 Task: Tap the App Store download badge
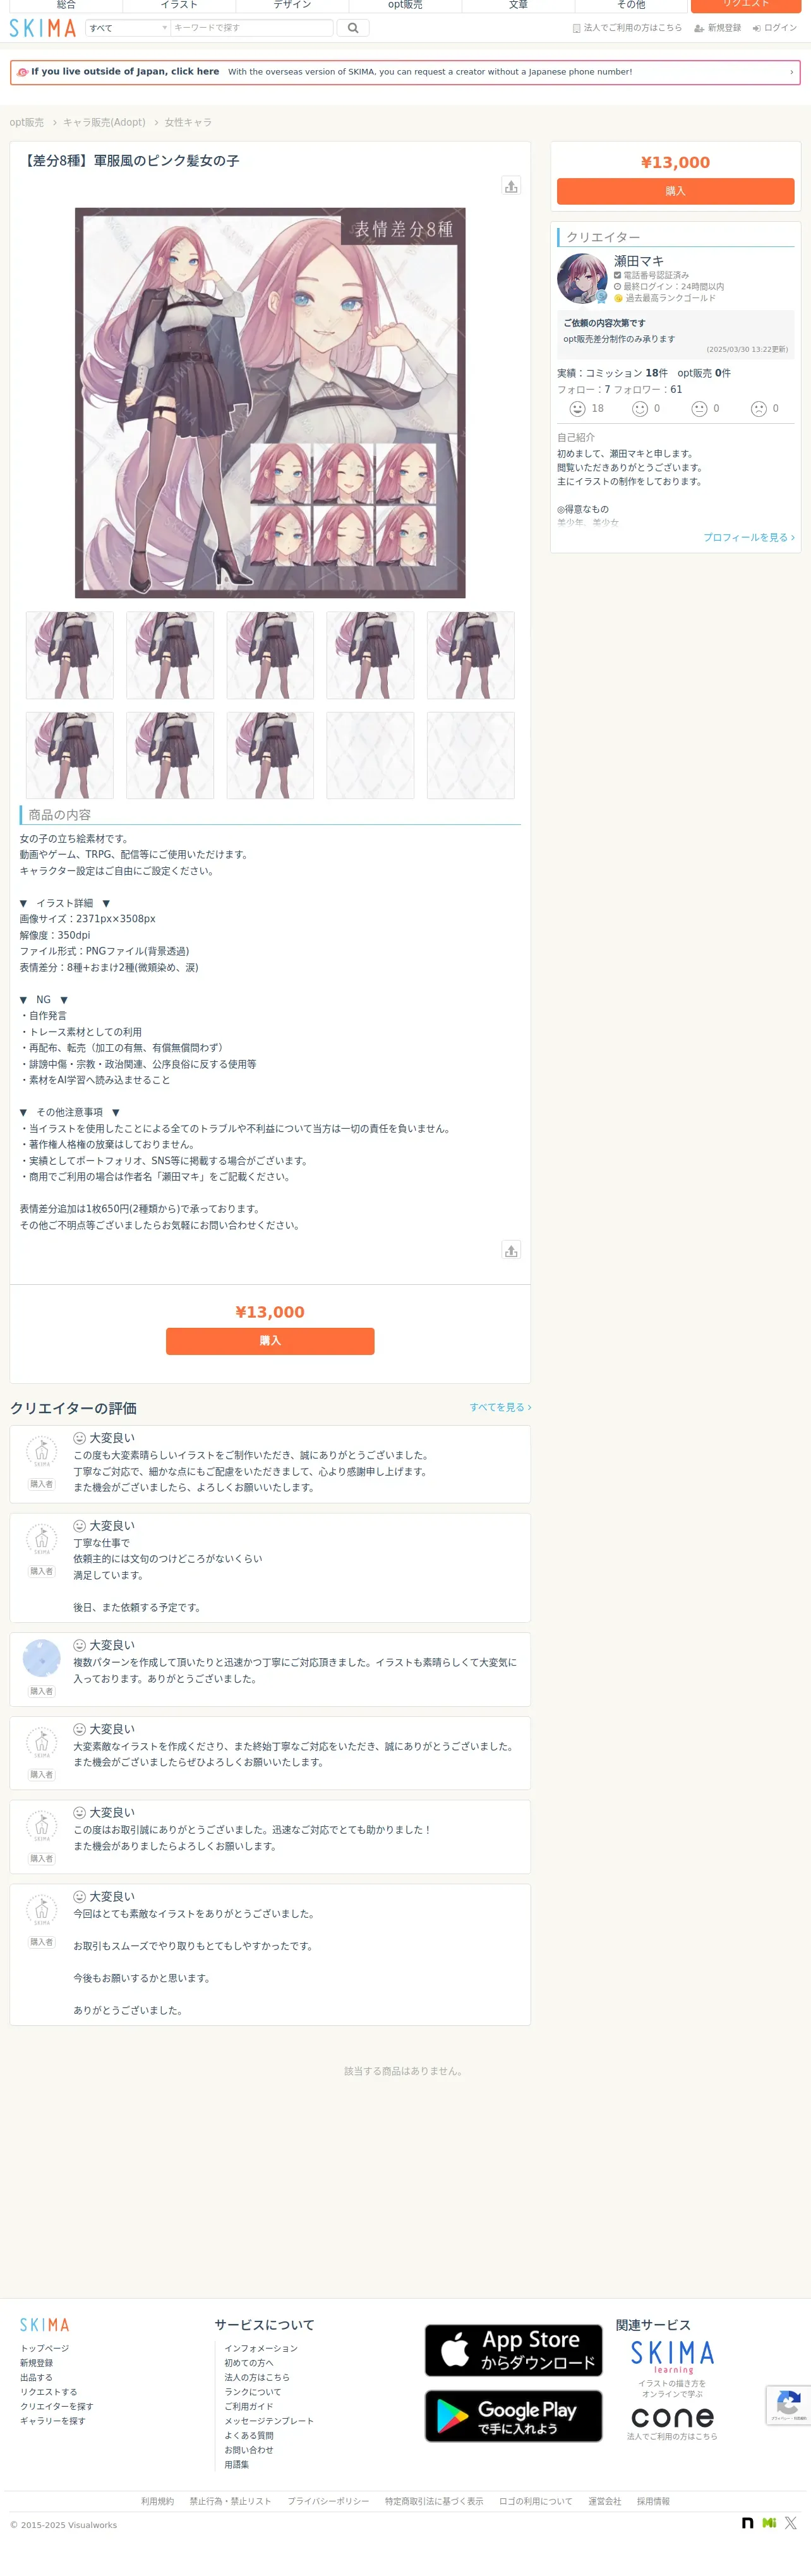[x=513, y=2350]
